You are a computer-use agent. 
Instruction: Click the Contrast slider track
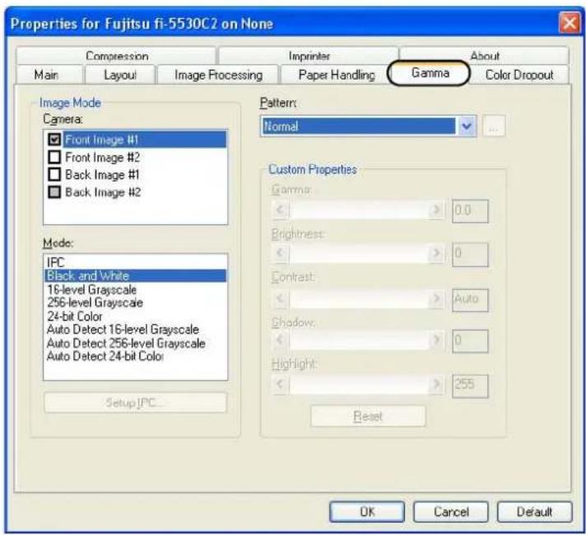click(358, 299)
